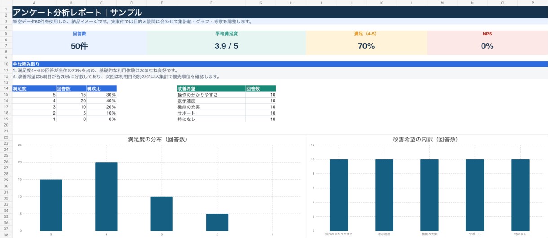Click the 50件 KPI value
The image size is (548, 238).
click(80, 46)
